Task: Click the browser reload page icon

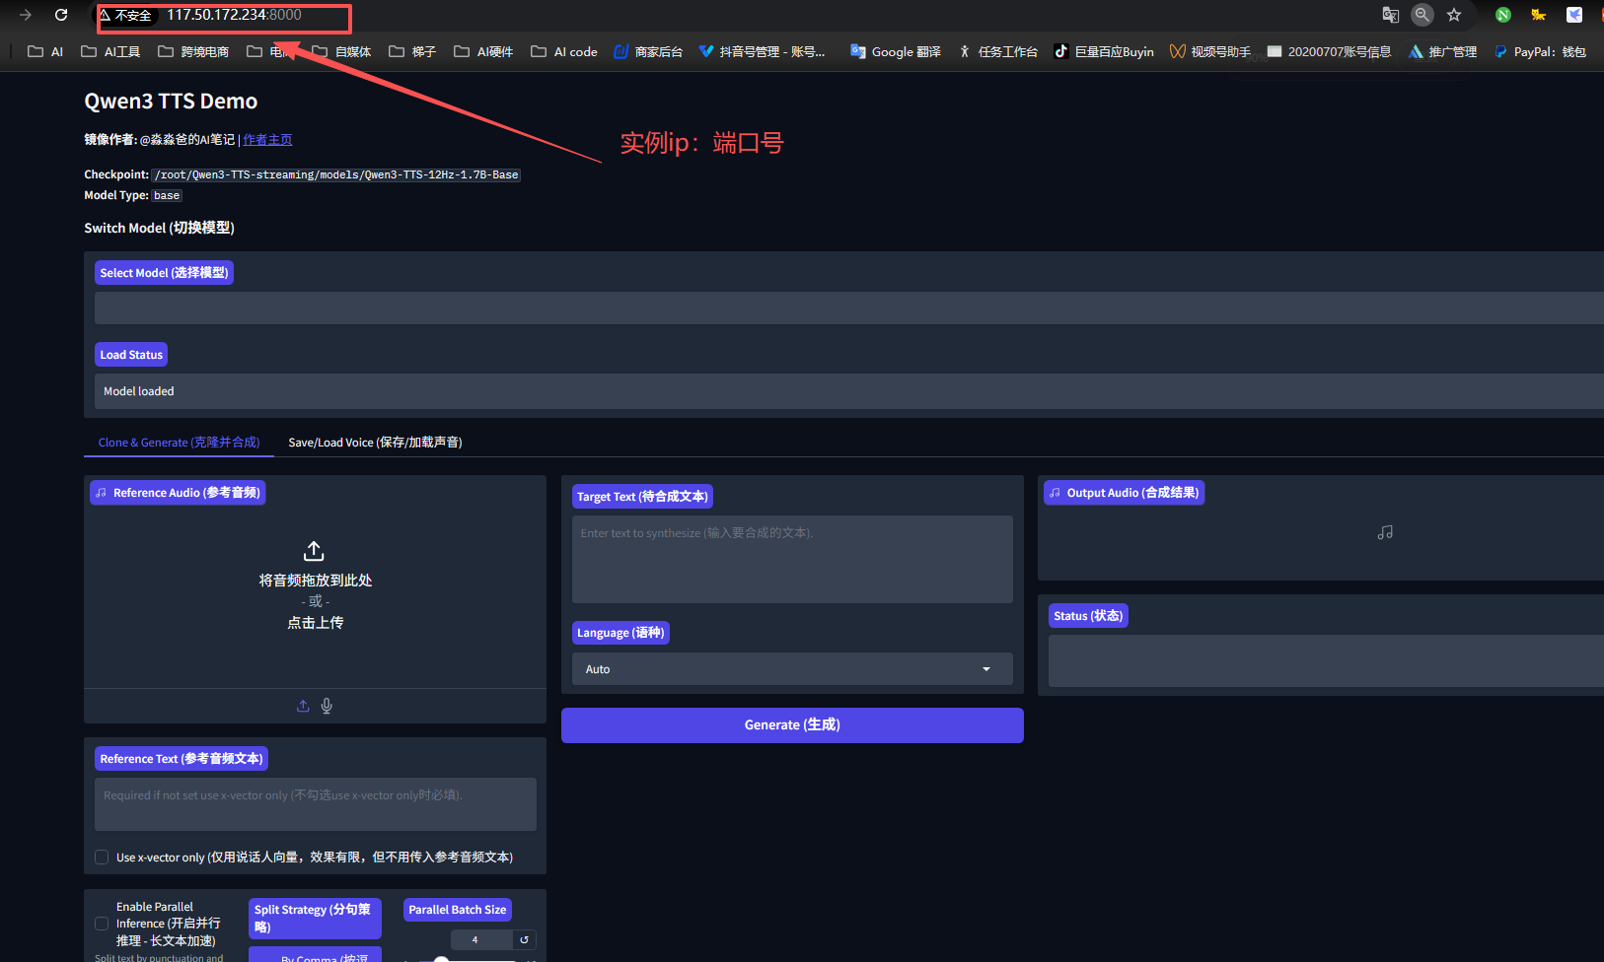Action: click(61, 15)
